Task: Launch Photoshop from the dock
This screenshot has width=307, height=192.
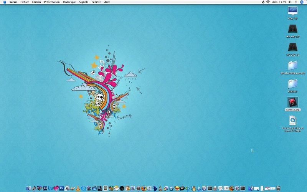Action: pos(61,188)
